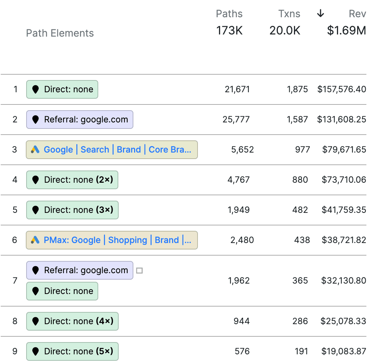Viewport: 375px width, 364px height.
Task: Click the paths value 2,480
Action: [x=242, y=240]
